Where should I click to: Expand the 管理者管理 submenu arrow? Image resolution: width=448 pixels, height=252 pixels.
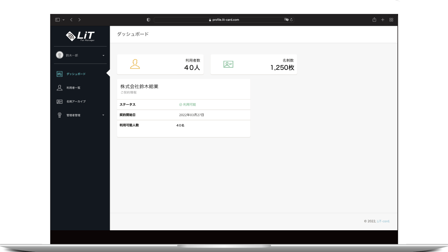[x=103, y=115]
